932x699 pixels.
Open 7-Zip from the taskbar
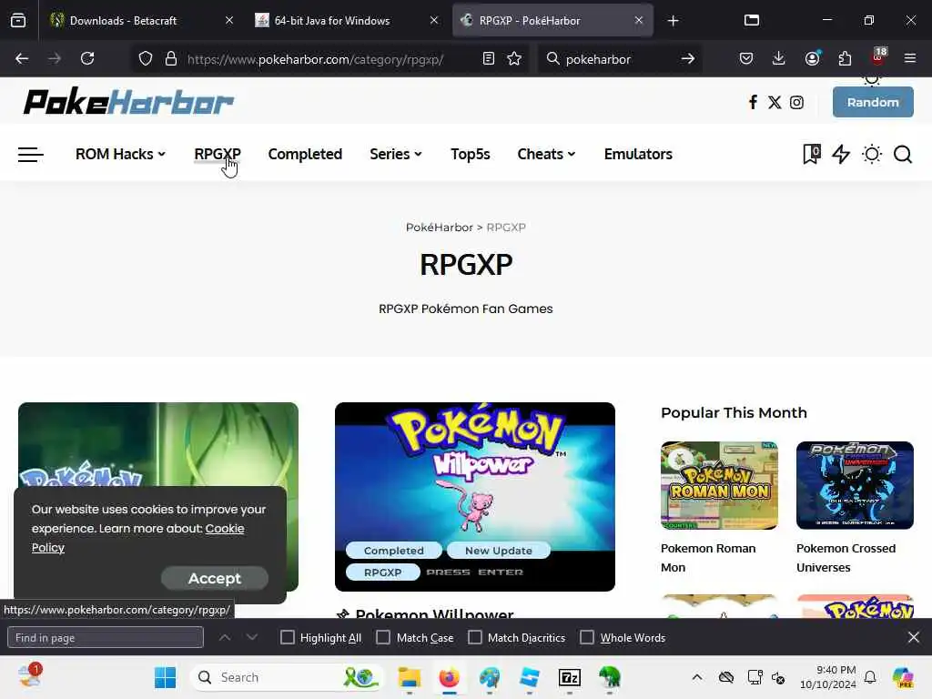tap(570, 677)
